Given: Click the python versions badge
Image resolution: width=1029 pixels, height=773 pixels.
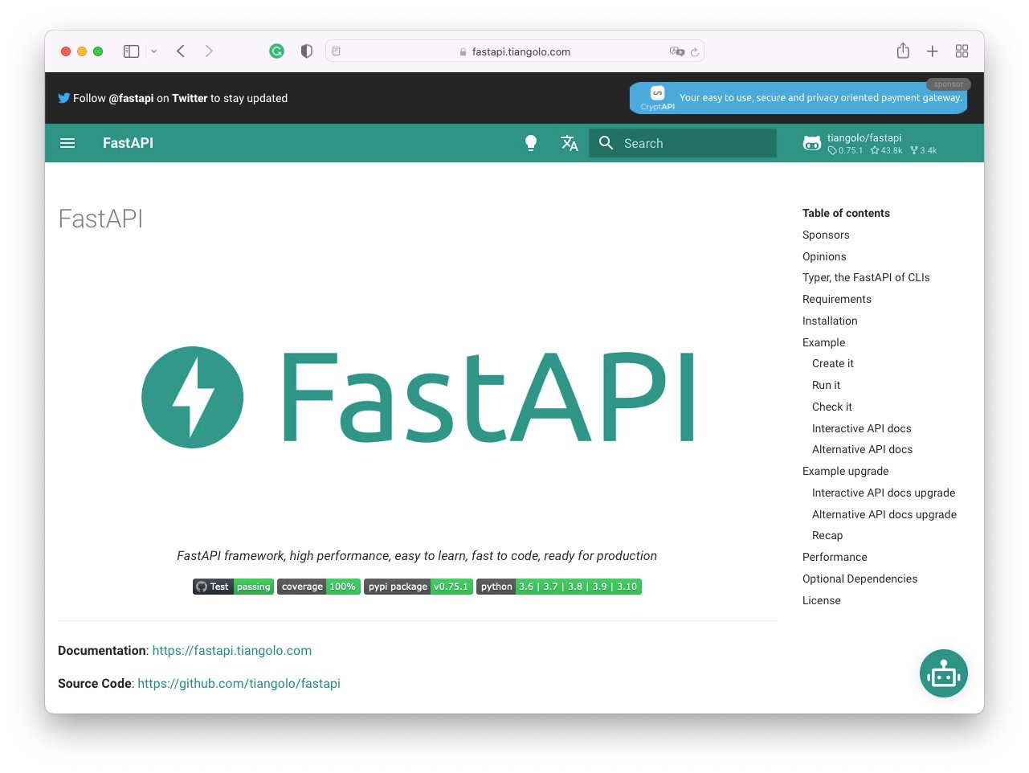Looking at the screenshot, I should pos(559,587).
